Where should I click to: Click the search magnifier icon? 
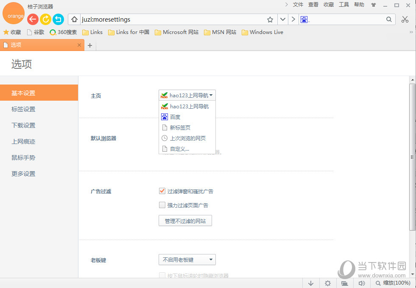[389, 20]
